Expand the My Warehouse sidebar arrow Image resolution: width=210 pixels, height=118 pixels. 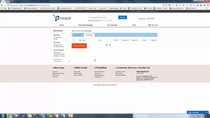click(69, 61)
